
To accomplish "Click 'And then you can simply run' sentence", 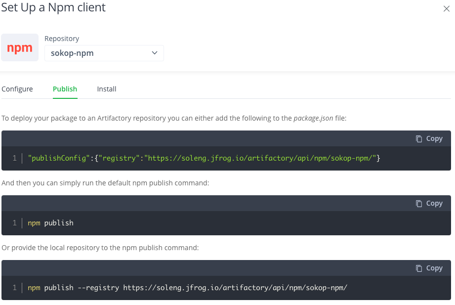I will pos(105,183).
